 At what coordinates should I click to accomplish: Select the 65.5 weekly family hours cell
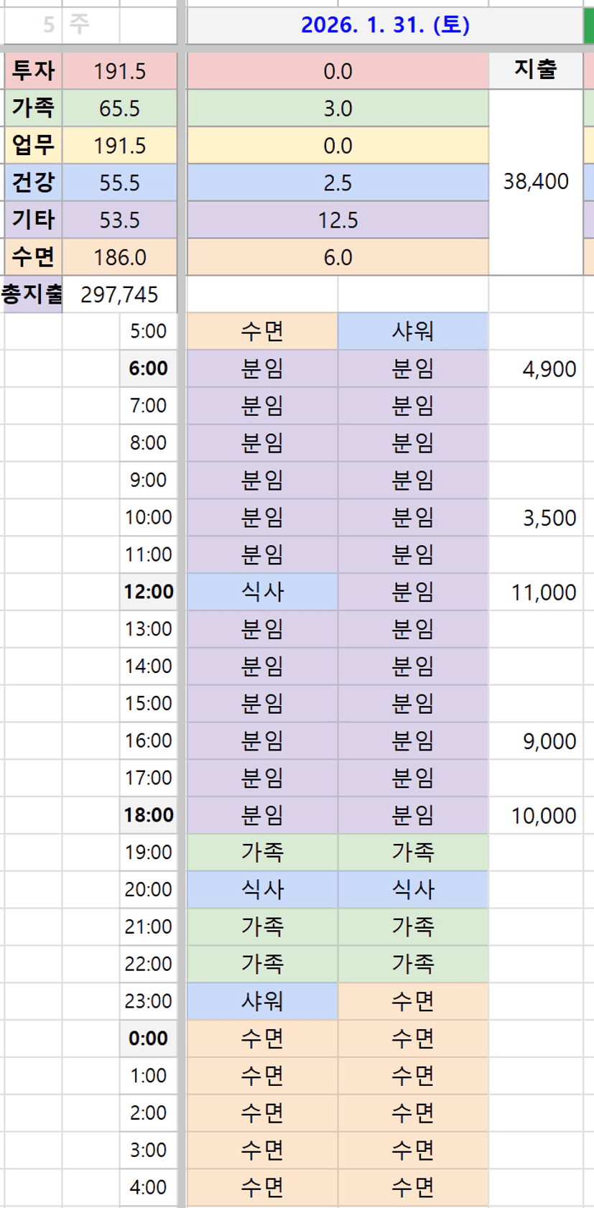click(x=119, y=108)
